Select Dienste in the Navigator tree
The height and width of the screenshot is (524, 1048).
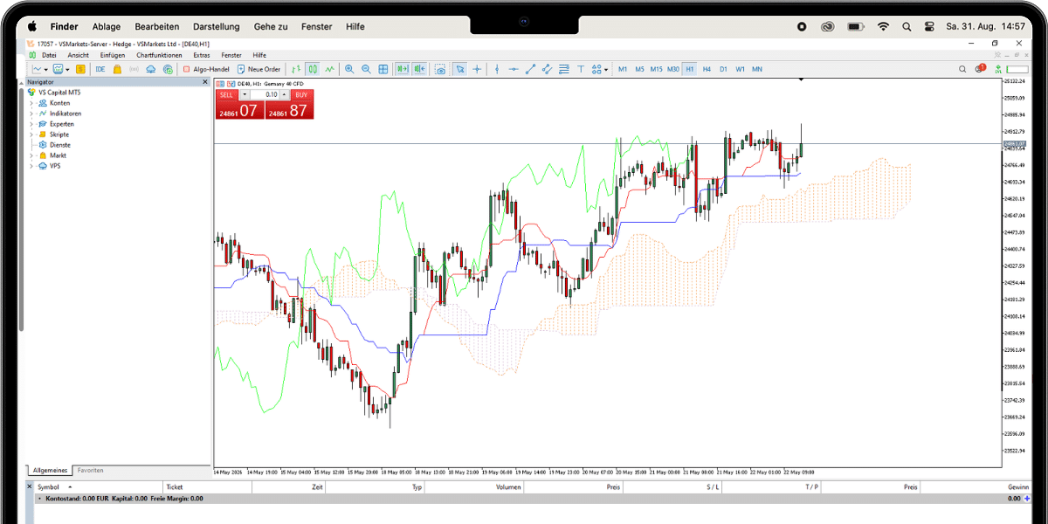click(x=60, y=145)
